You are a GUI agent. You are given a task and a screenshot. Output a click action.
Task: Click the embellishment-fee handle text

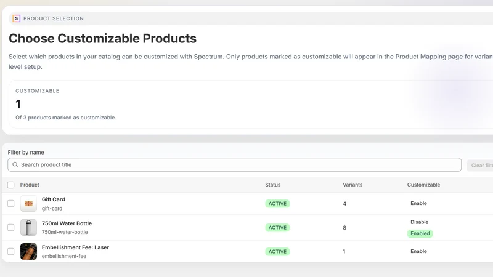tap(64, 256)
